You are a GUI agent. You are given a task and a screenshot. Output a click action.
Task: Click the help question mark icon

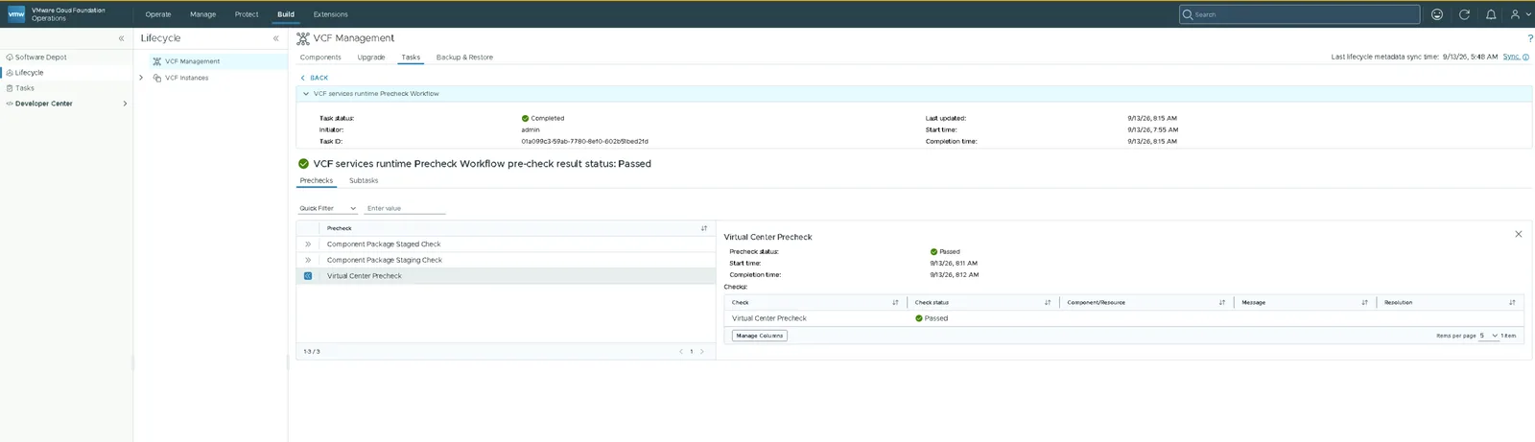click(x=1530, y=38)
